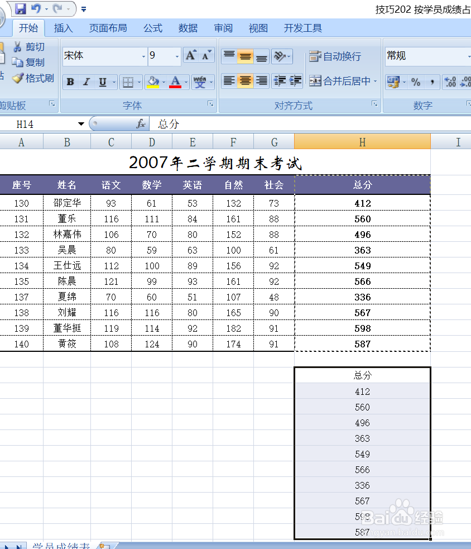The image size is (471, 549).
Task: Click Increase Indent icon
Action: [x=295, y=81]
